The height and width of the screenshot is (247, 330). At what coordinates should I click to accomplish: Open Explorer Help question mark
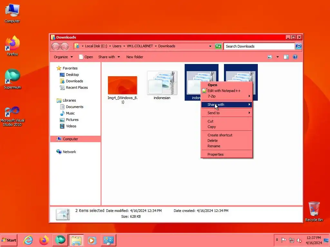(295, 57)
